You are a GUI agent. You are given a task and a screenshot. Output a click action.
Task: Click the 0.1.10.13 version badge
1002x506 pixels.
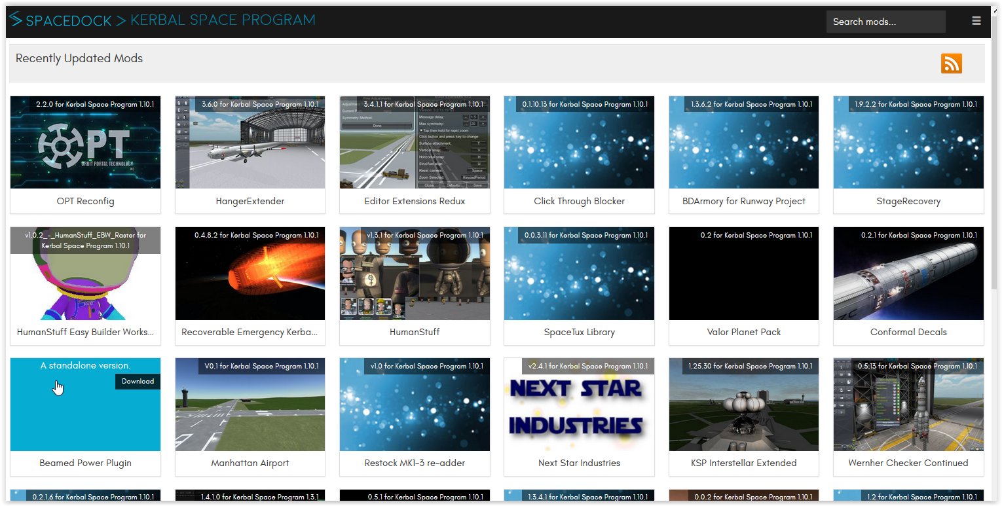[585, 104]
